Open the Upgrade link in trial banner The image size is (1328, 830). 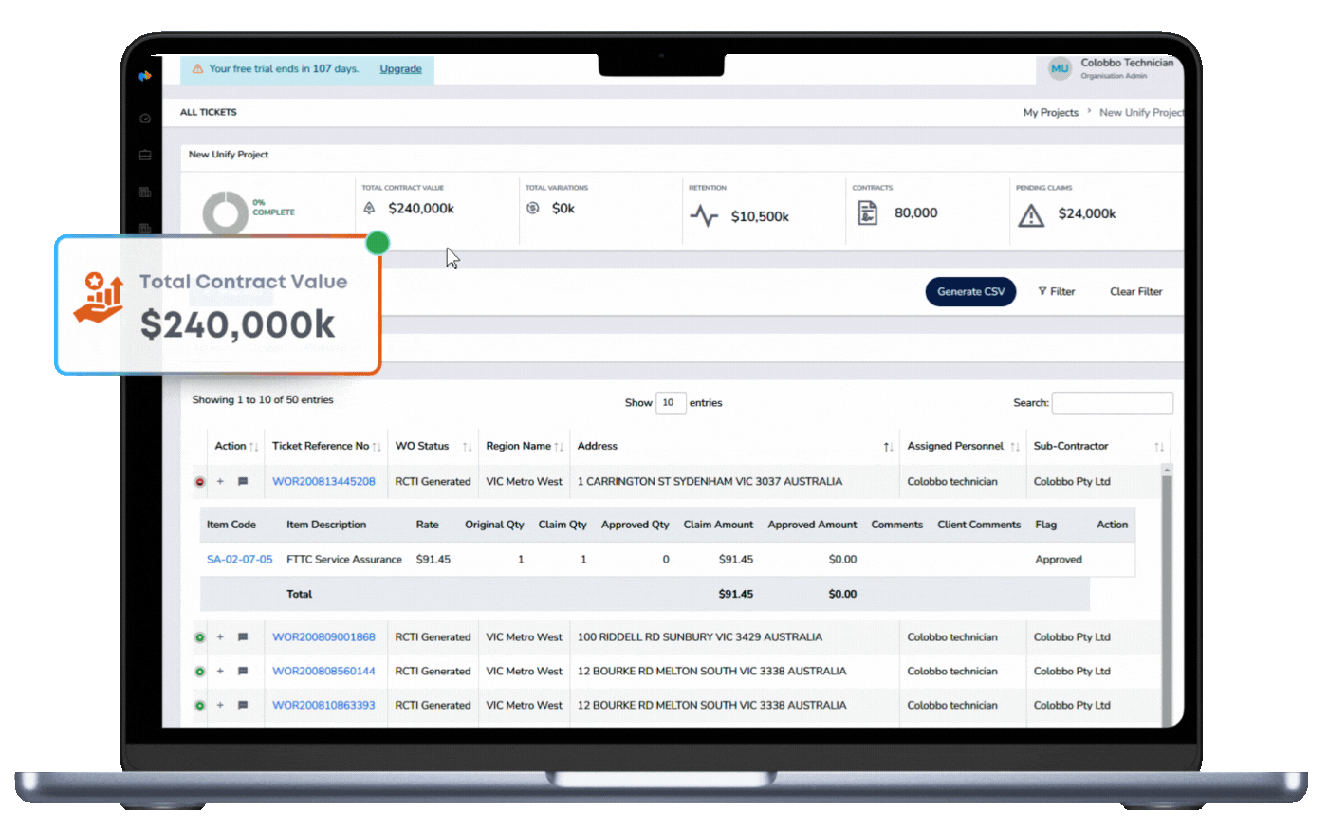(x=400, y=68)
